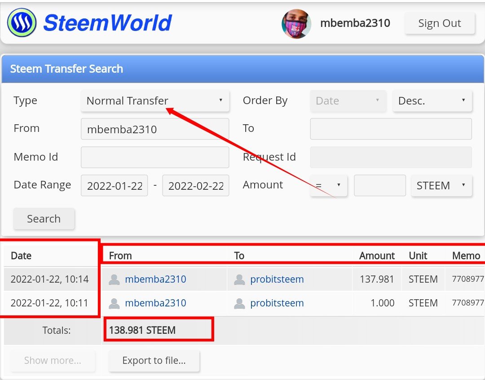Click the SteemWorld round logo icon

(x=22, y=22)
